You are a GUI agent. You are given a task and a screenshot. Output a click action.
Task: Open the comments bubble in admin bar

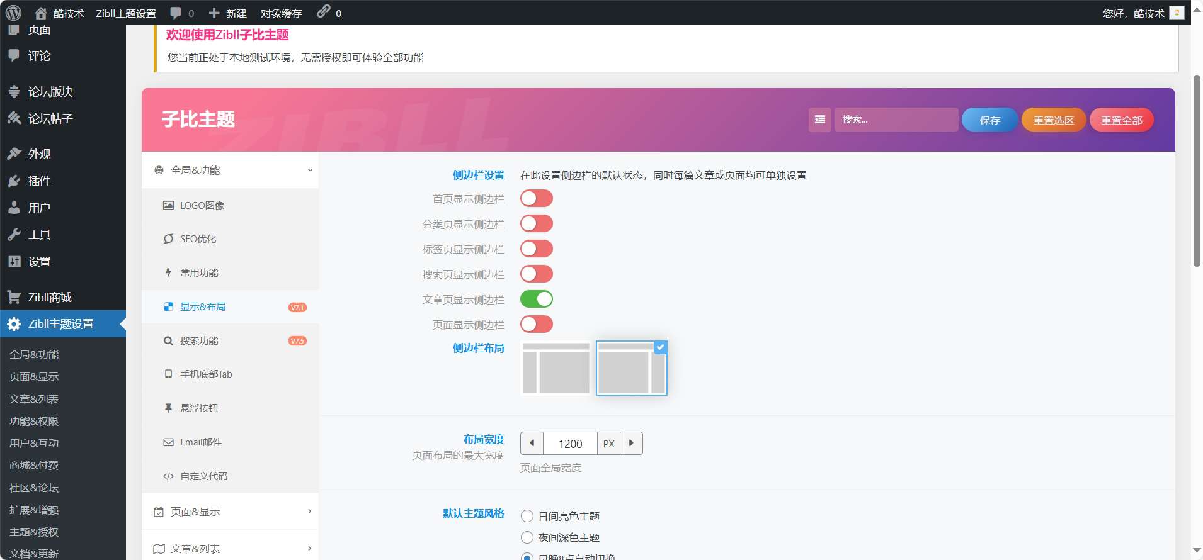point(176,13)
